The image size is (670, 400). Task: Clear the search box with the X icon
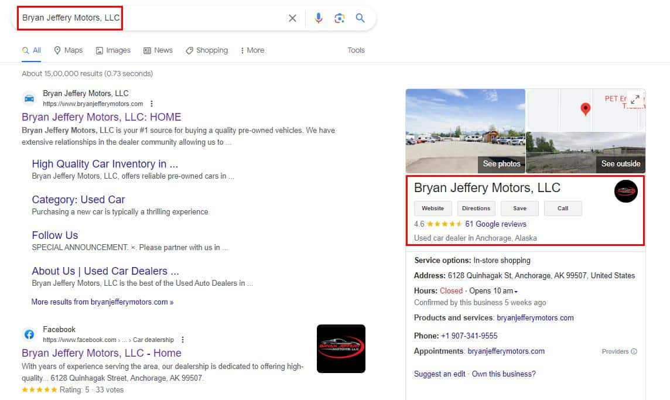[292, 18]
